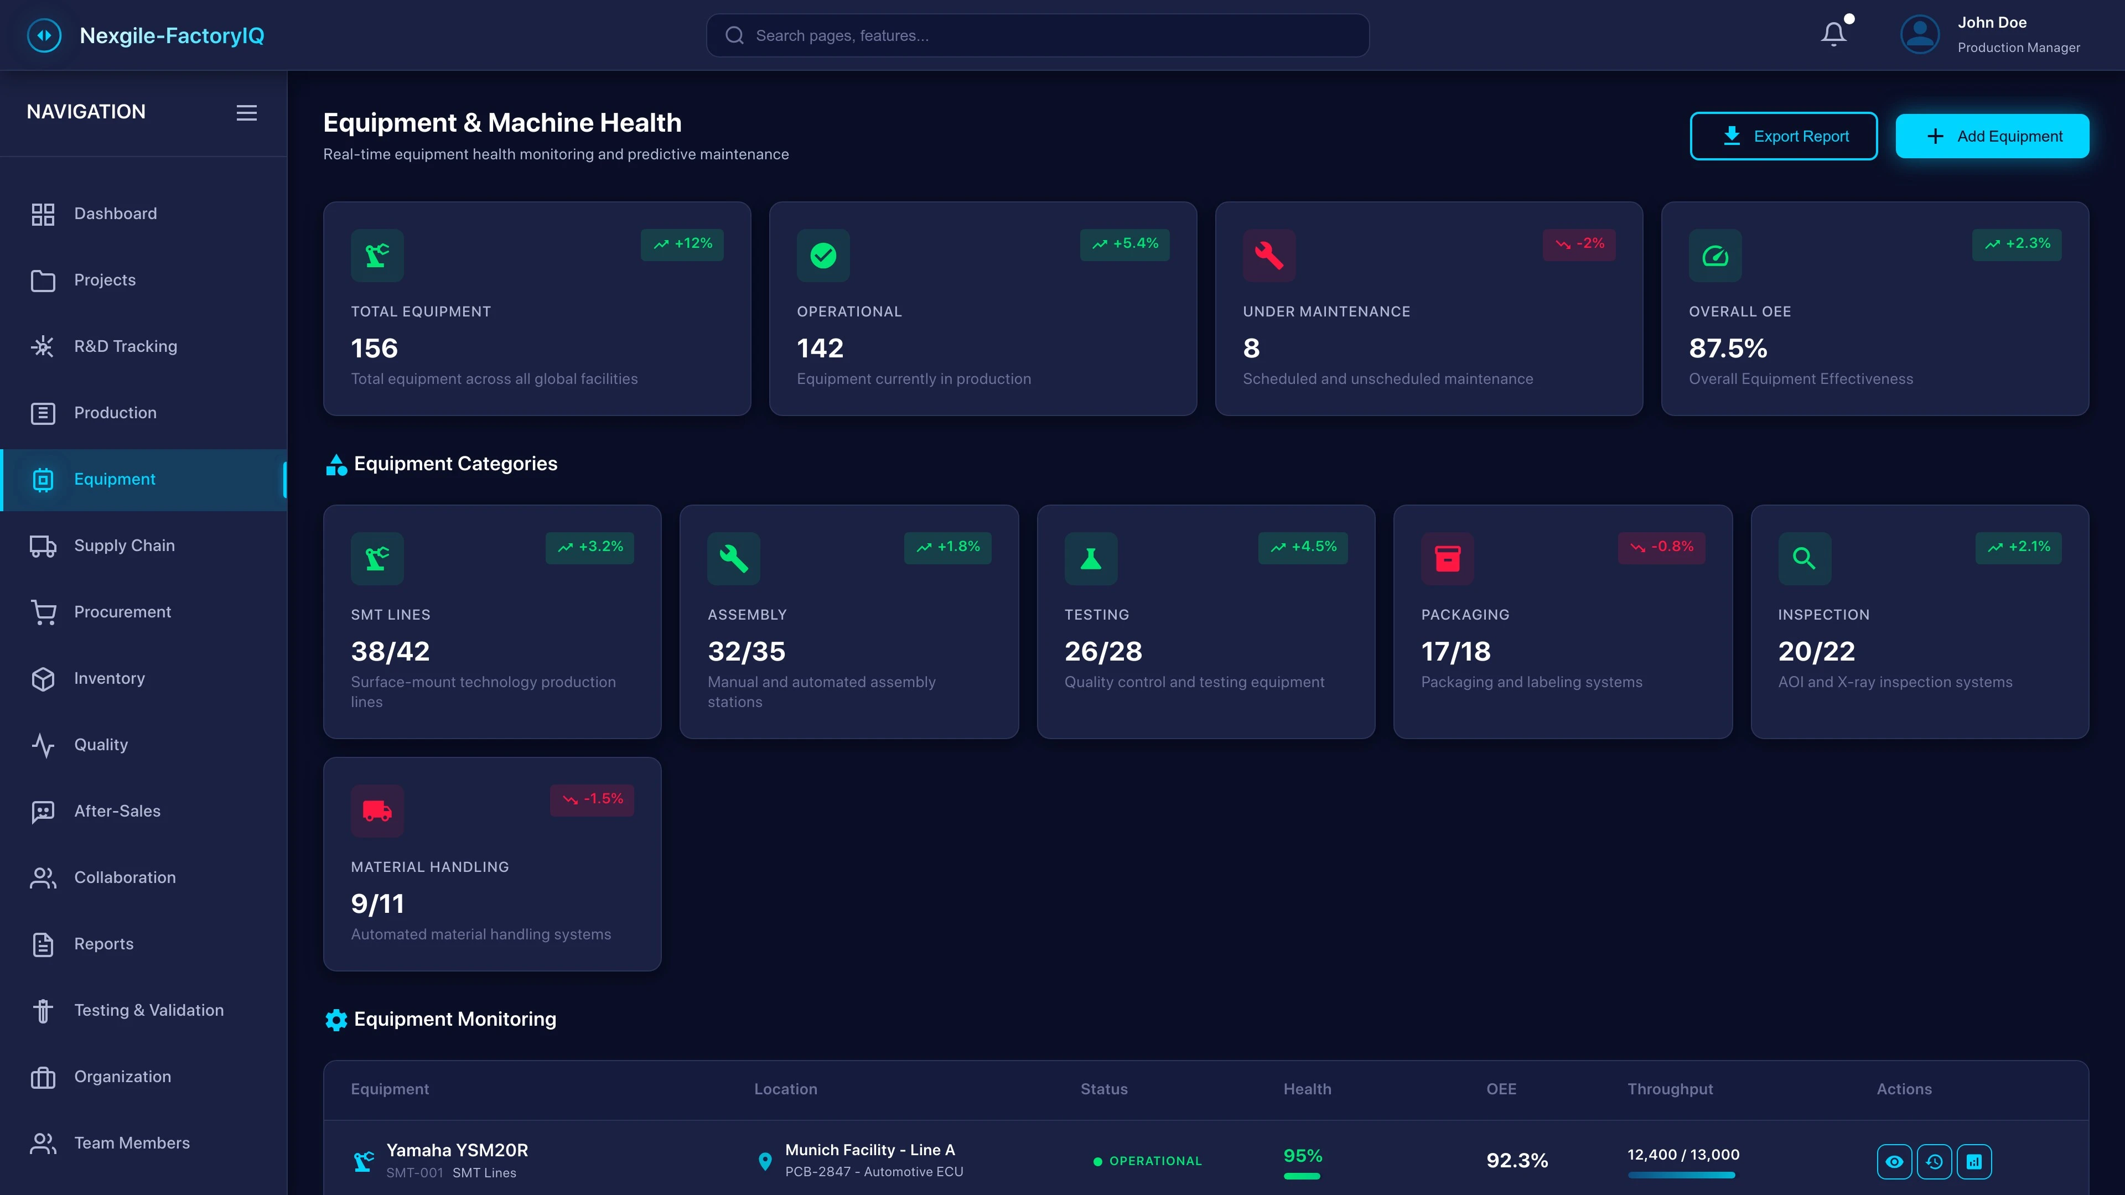This screenshot has width=2125, height=1195.
Task: Click the Export Report button
Action: pyautogui.click(x=1784, y=136)
